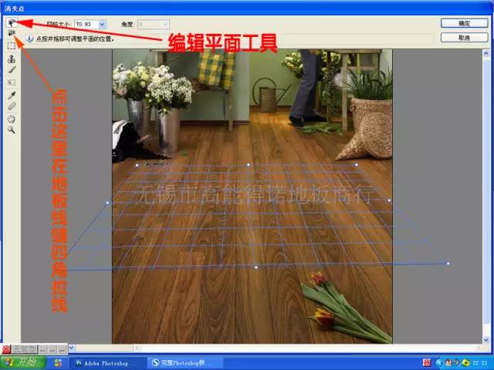Select the Stamp tool

12,59
